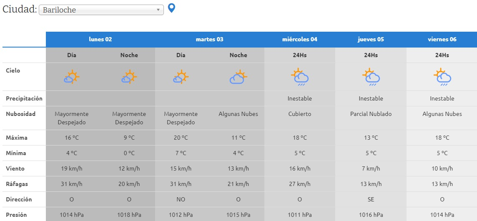This screenshot has height=221, width=477.
Task: Click the Ciudad label text
Action: point(20,9)
